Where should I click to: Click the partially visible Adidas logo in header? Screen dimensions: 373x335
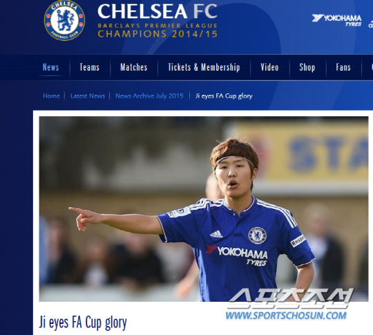(371, 24)
